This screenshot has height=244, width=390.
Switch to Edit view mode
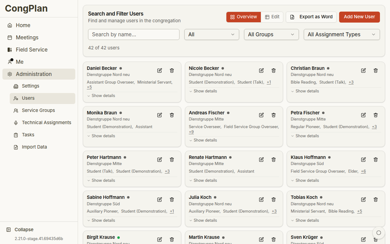click(272, 17)
